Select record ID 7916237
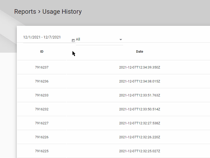The image size is (210, 158). 42,67
